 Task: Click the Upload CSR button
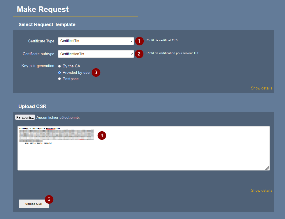point(34,204)
